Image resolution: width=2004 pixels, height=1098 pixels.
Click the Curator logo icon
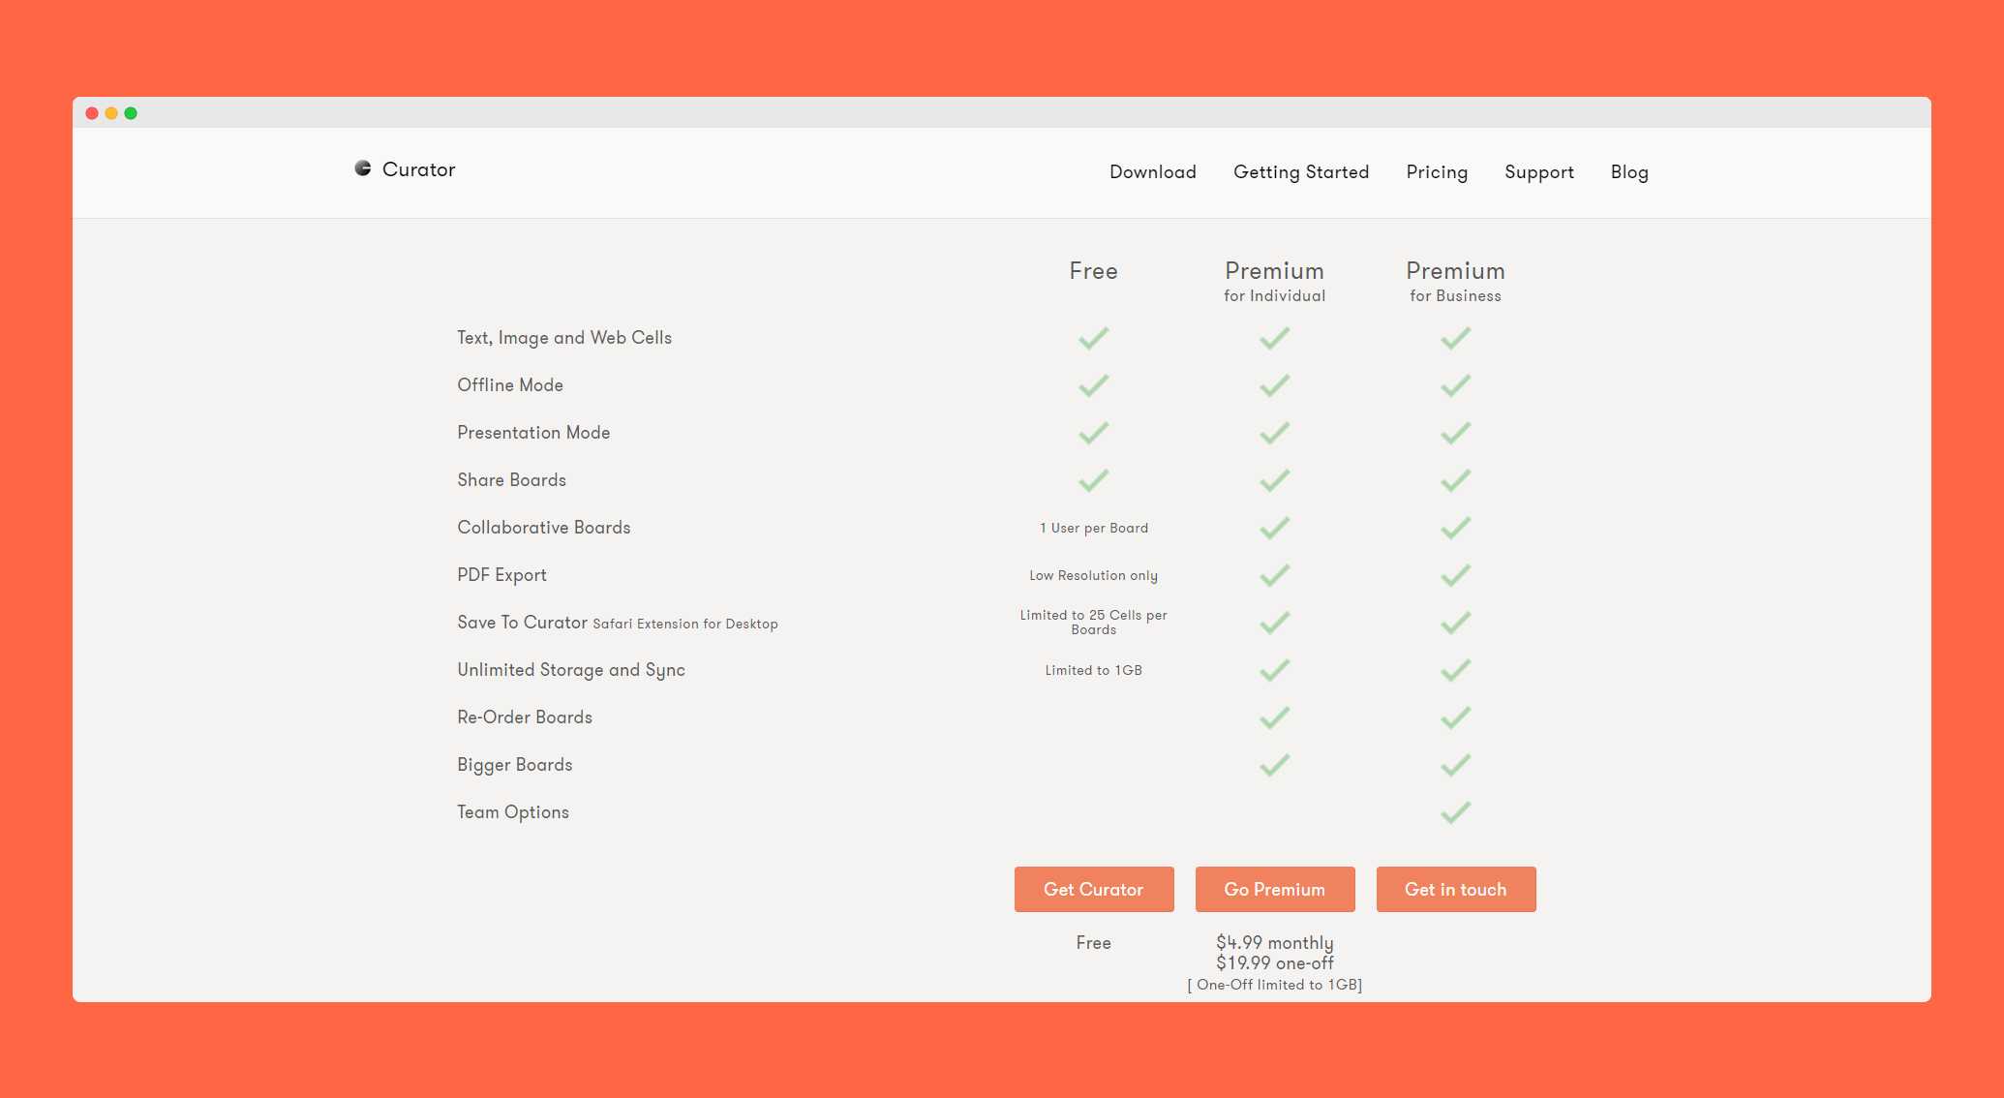click(363, 168)
